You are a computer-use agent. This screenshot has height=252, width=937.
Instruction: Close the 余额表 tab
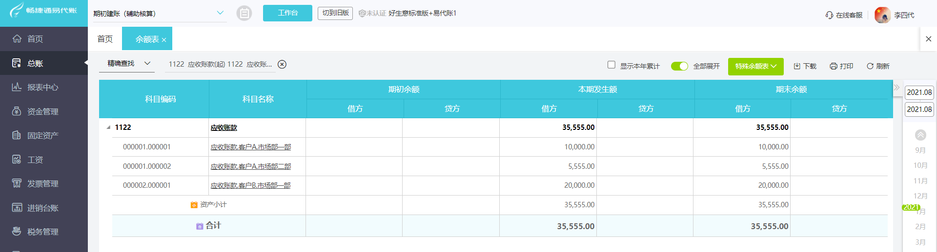[x=164, y=40]
